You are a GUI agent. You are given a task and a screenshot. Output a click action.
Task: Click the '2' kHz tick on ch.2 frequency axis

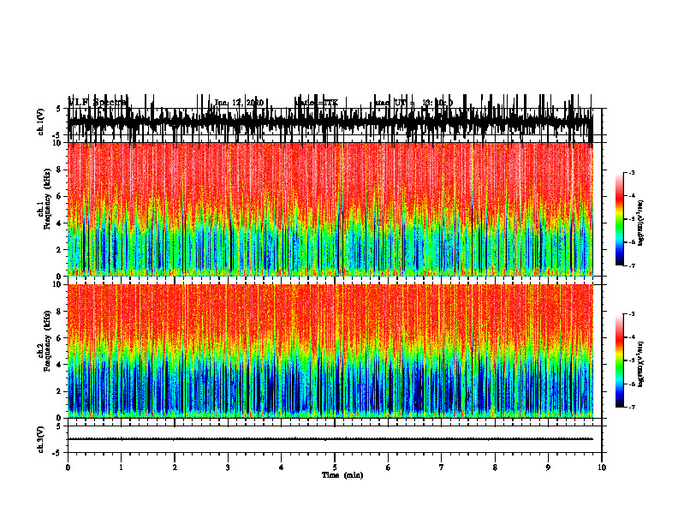[60, 391]
